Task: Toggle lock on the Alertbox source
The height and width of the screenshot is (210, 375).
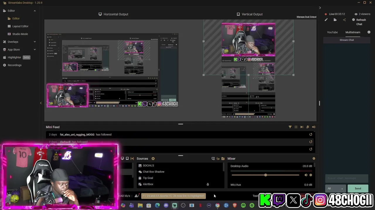Action: pyautogui.click(x=208, y=184)
